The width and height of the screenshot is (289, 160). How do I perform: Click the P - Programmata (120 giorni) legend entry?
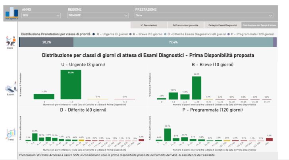(250, 34)
